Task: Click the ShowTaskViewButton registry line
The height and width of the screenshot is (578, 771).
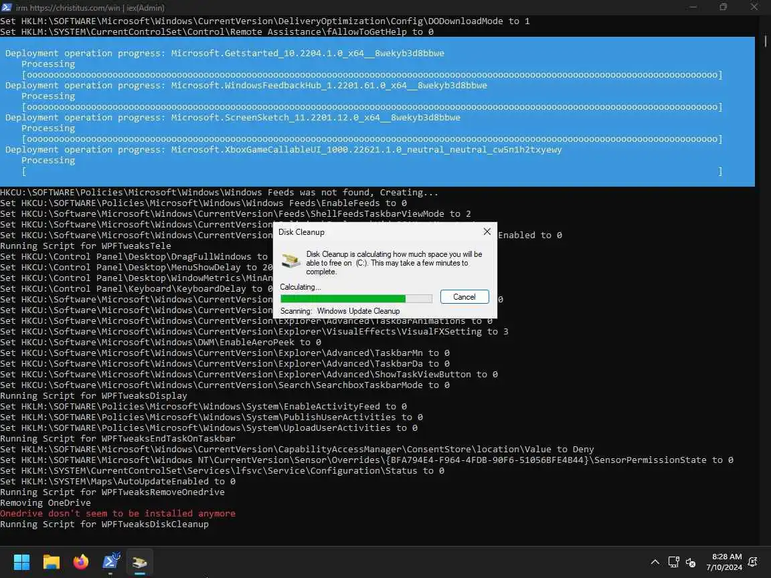Action: click(249, 374)
